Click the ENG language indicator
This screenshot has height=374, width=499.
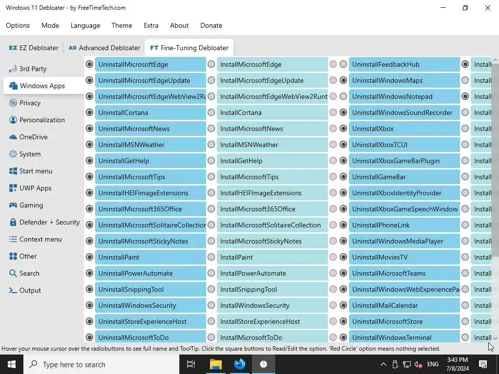pyautogui.click(x=433, y=364)
